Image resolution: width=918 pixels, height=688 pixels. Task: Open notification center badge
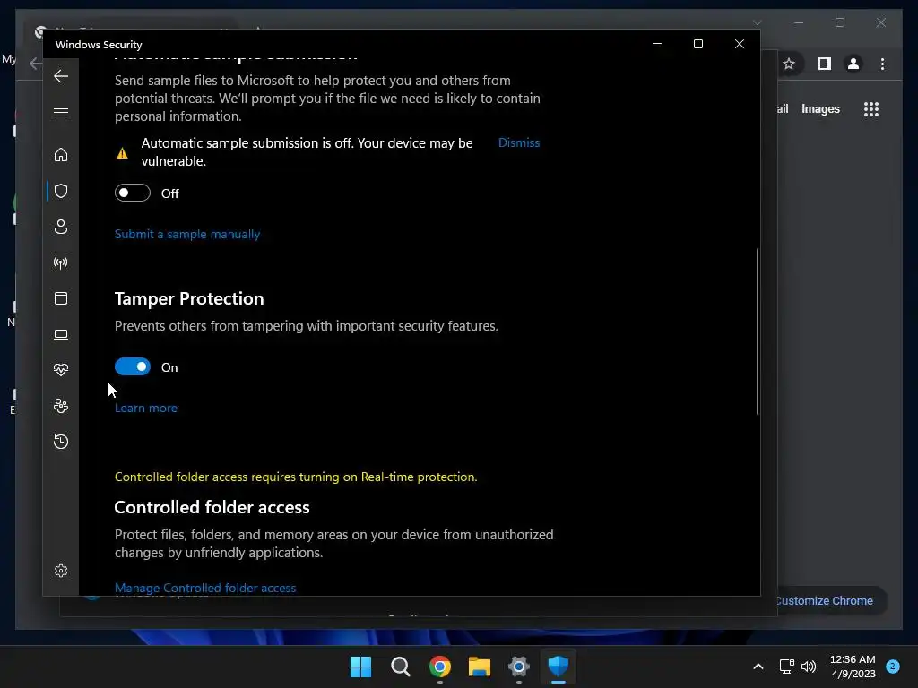pyautogui.click(x=893, y=666)
